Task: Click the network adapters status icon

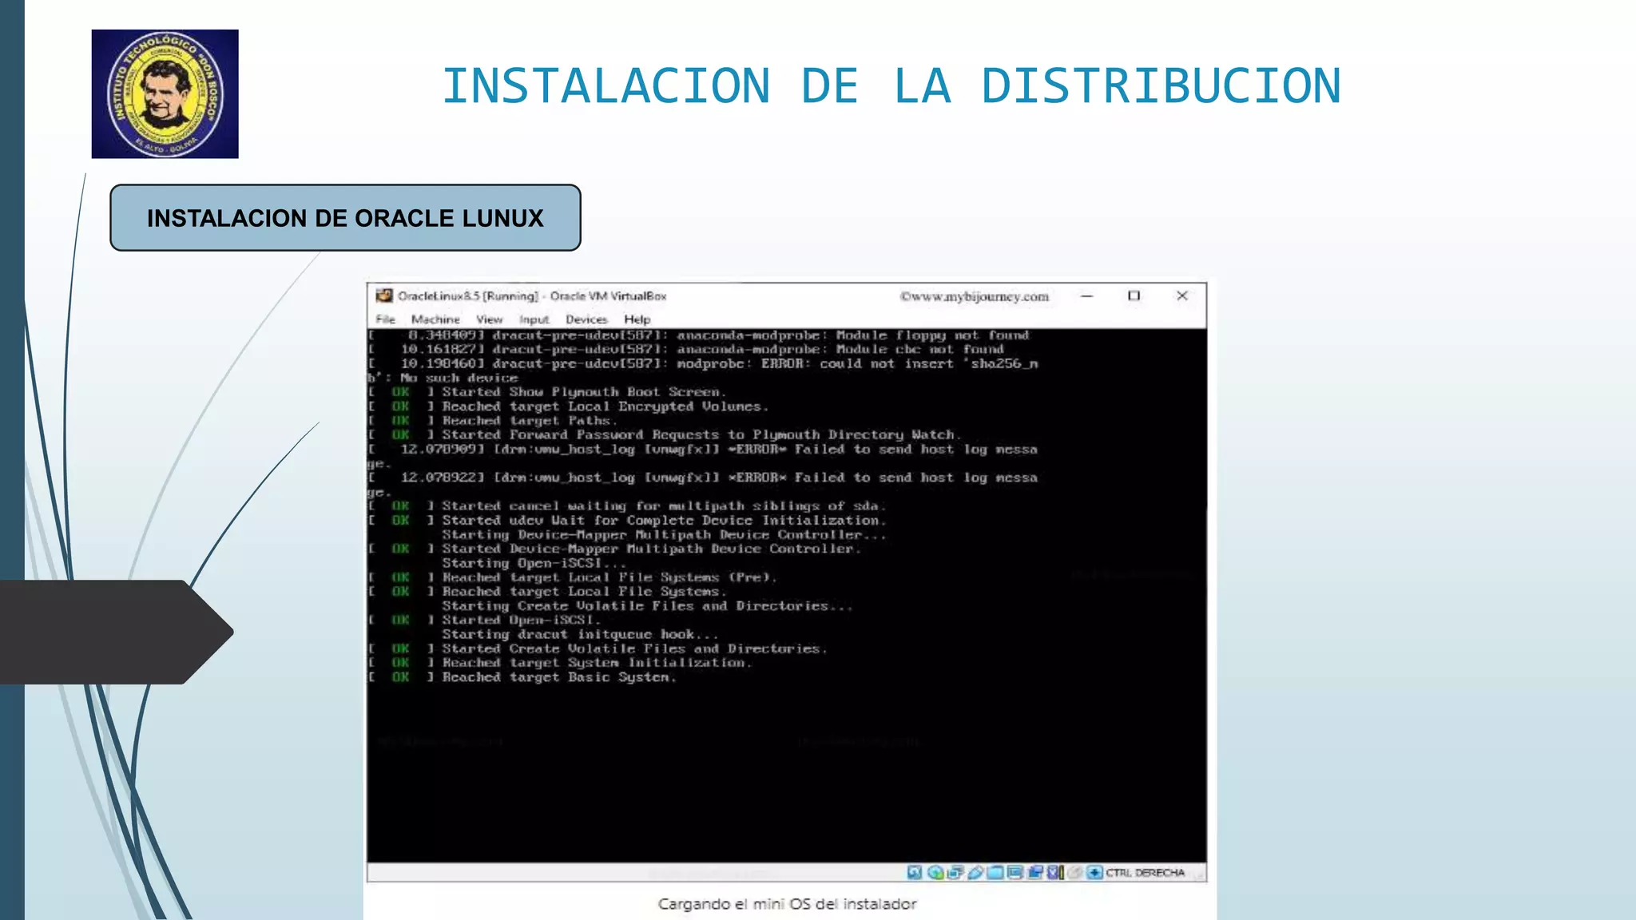Action: (955, 872)
